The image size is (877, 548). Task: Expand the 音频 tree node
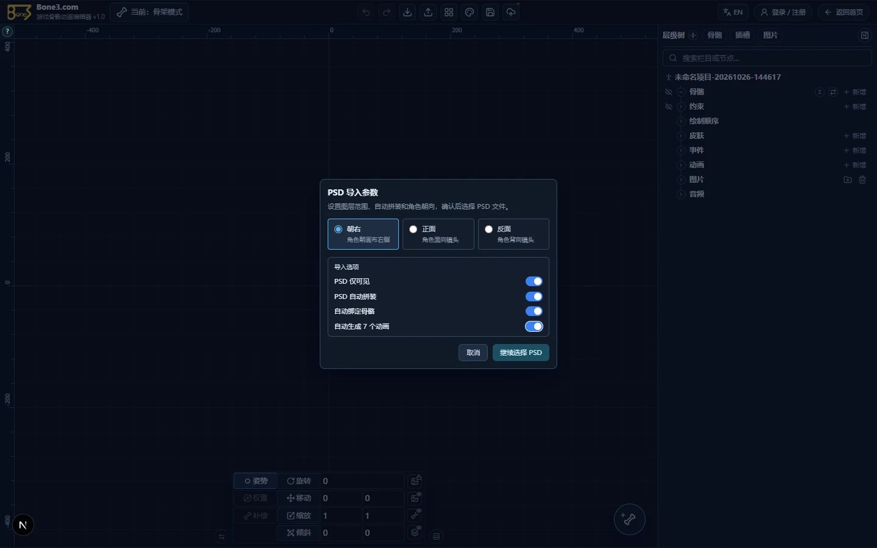(x=681, y=194)
